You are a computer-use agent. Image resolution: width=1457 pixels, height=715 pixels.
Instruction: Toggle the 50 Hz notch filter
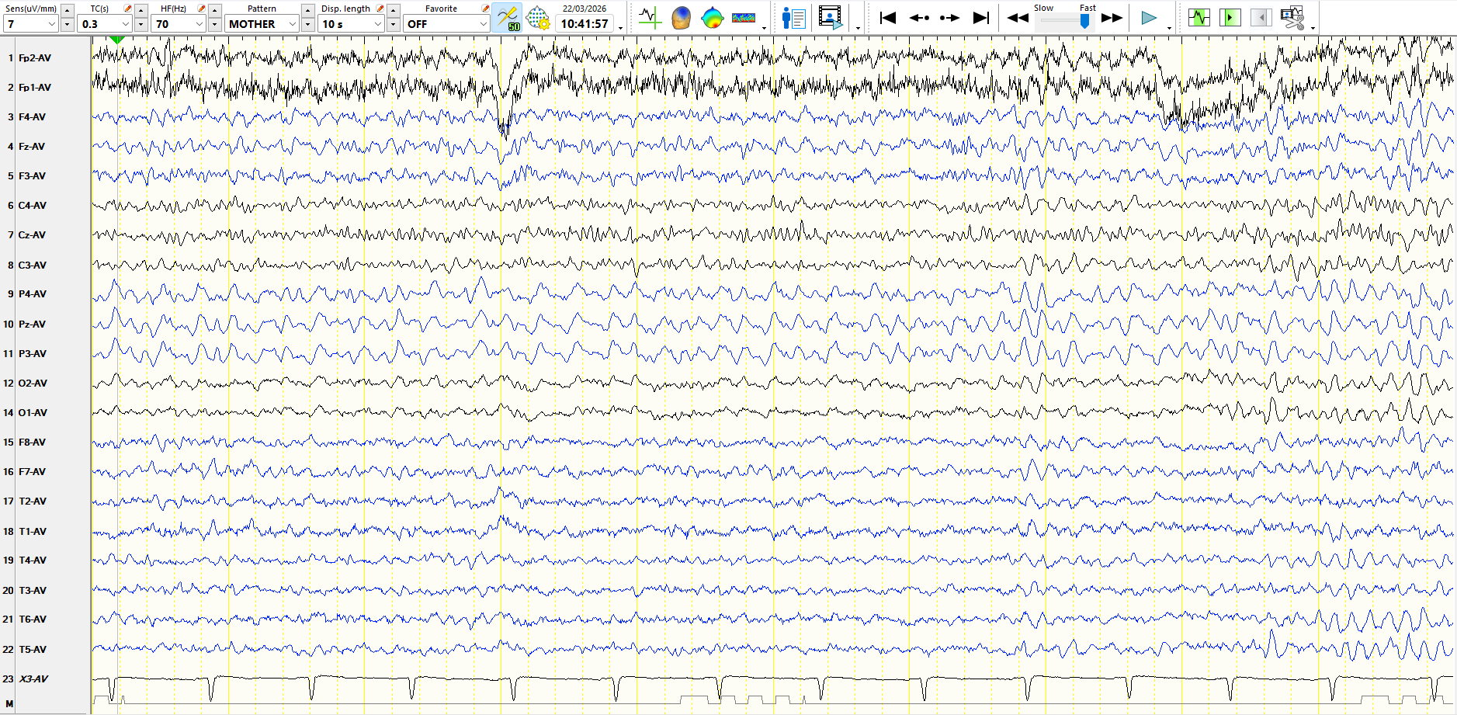pos(508,18)
